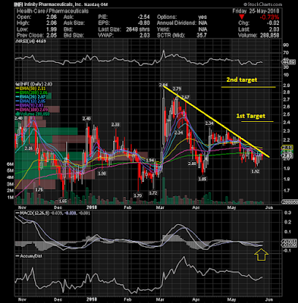Click the INFI (Daily) 2.03 legend entry
The height and width of the screenshot is (303, 298).
(34, 84)
